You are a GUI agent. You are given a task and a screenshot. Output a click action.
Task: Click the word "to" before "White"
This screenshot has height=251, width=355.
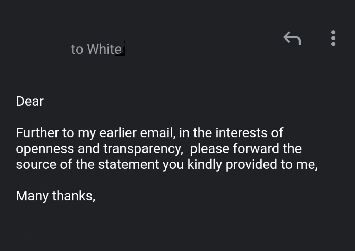(x=77, y=49)
